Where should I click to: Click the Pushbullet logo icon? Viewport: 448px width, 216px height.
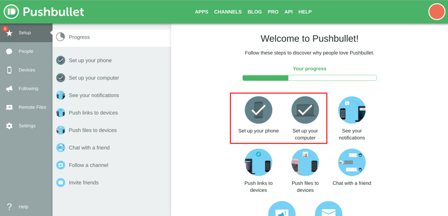point(11,12)
